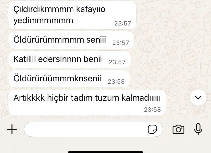This screenshot has width=211, height=153.
Task: Tap the 23:57 timestamp beside 'Katillll' message
Action: pos(117,62)
